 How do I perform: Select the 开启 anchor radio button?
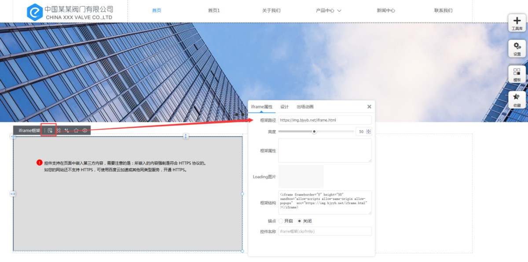(281, 221)
